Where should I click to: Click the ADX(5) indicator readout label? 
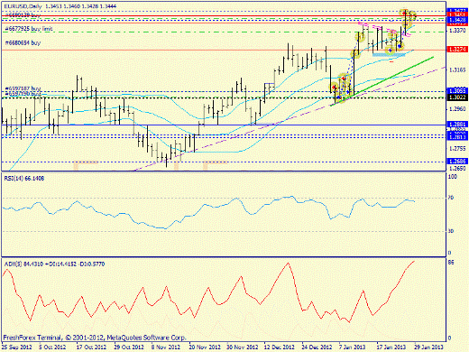(x=54, y=264)
